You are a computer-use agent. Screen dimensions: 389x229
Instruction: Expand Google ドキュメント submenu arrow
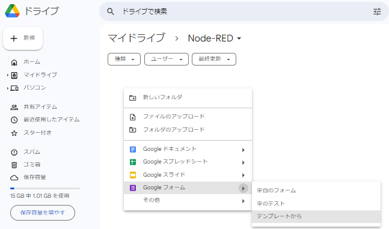(x=244, y=150)
